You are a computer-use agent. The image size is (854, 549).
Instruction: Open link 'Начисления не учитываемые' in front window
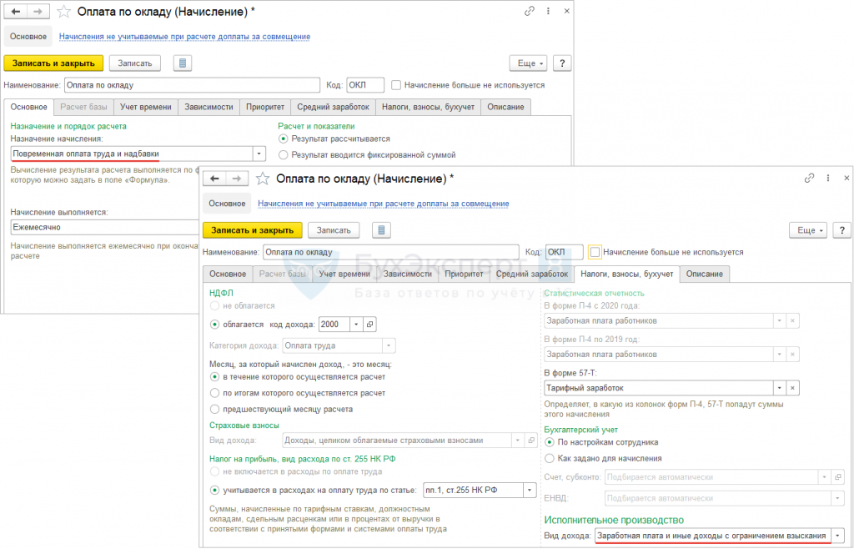point(384,204)
